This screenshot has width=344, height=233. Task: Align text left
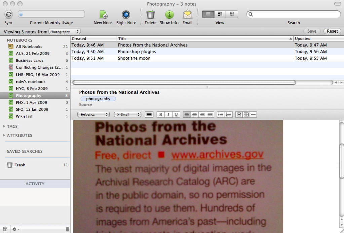[187, 114]
